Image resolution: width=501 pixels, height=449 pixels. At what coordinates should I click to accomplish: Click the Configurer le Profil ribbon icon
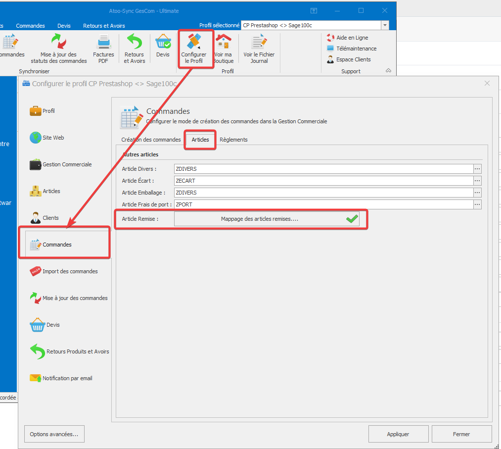pos(194,42)
